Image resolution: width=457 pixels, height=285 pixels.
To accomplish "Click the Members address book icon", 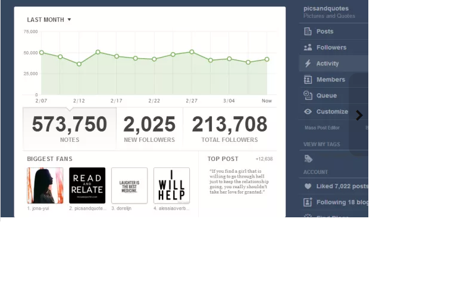I will click(x=308, y=80).
